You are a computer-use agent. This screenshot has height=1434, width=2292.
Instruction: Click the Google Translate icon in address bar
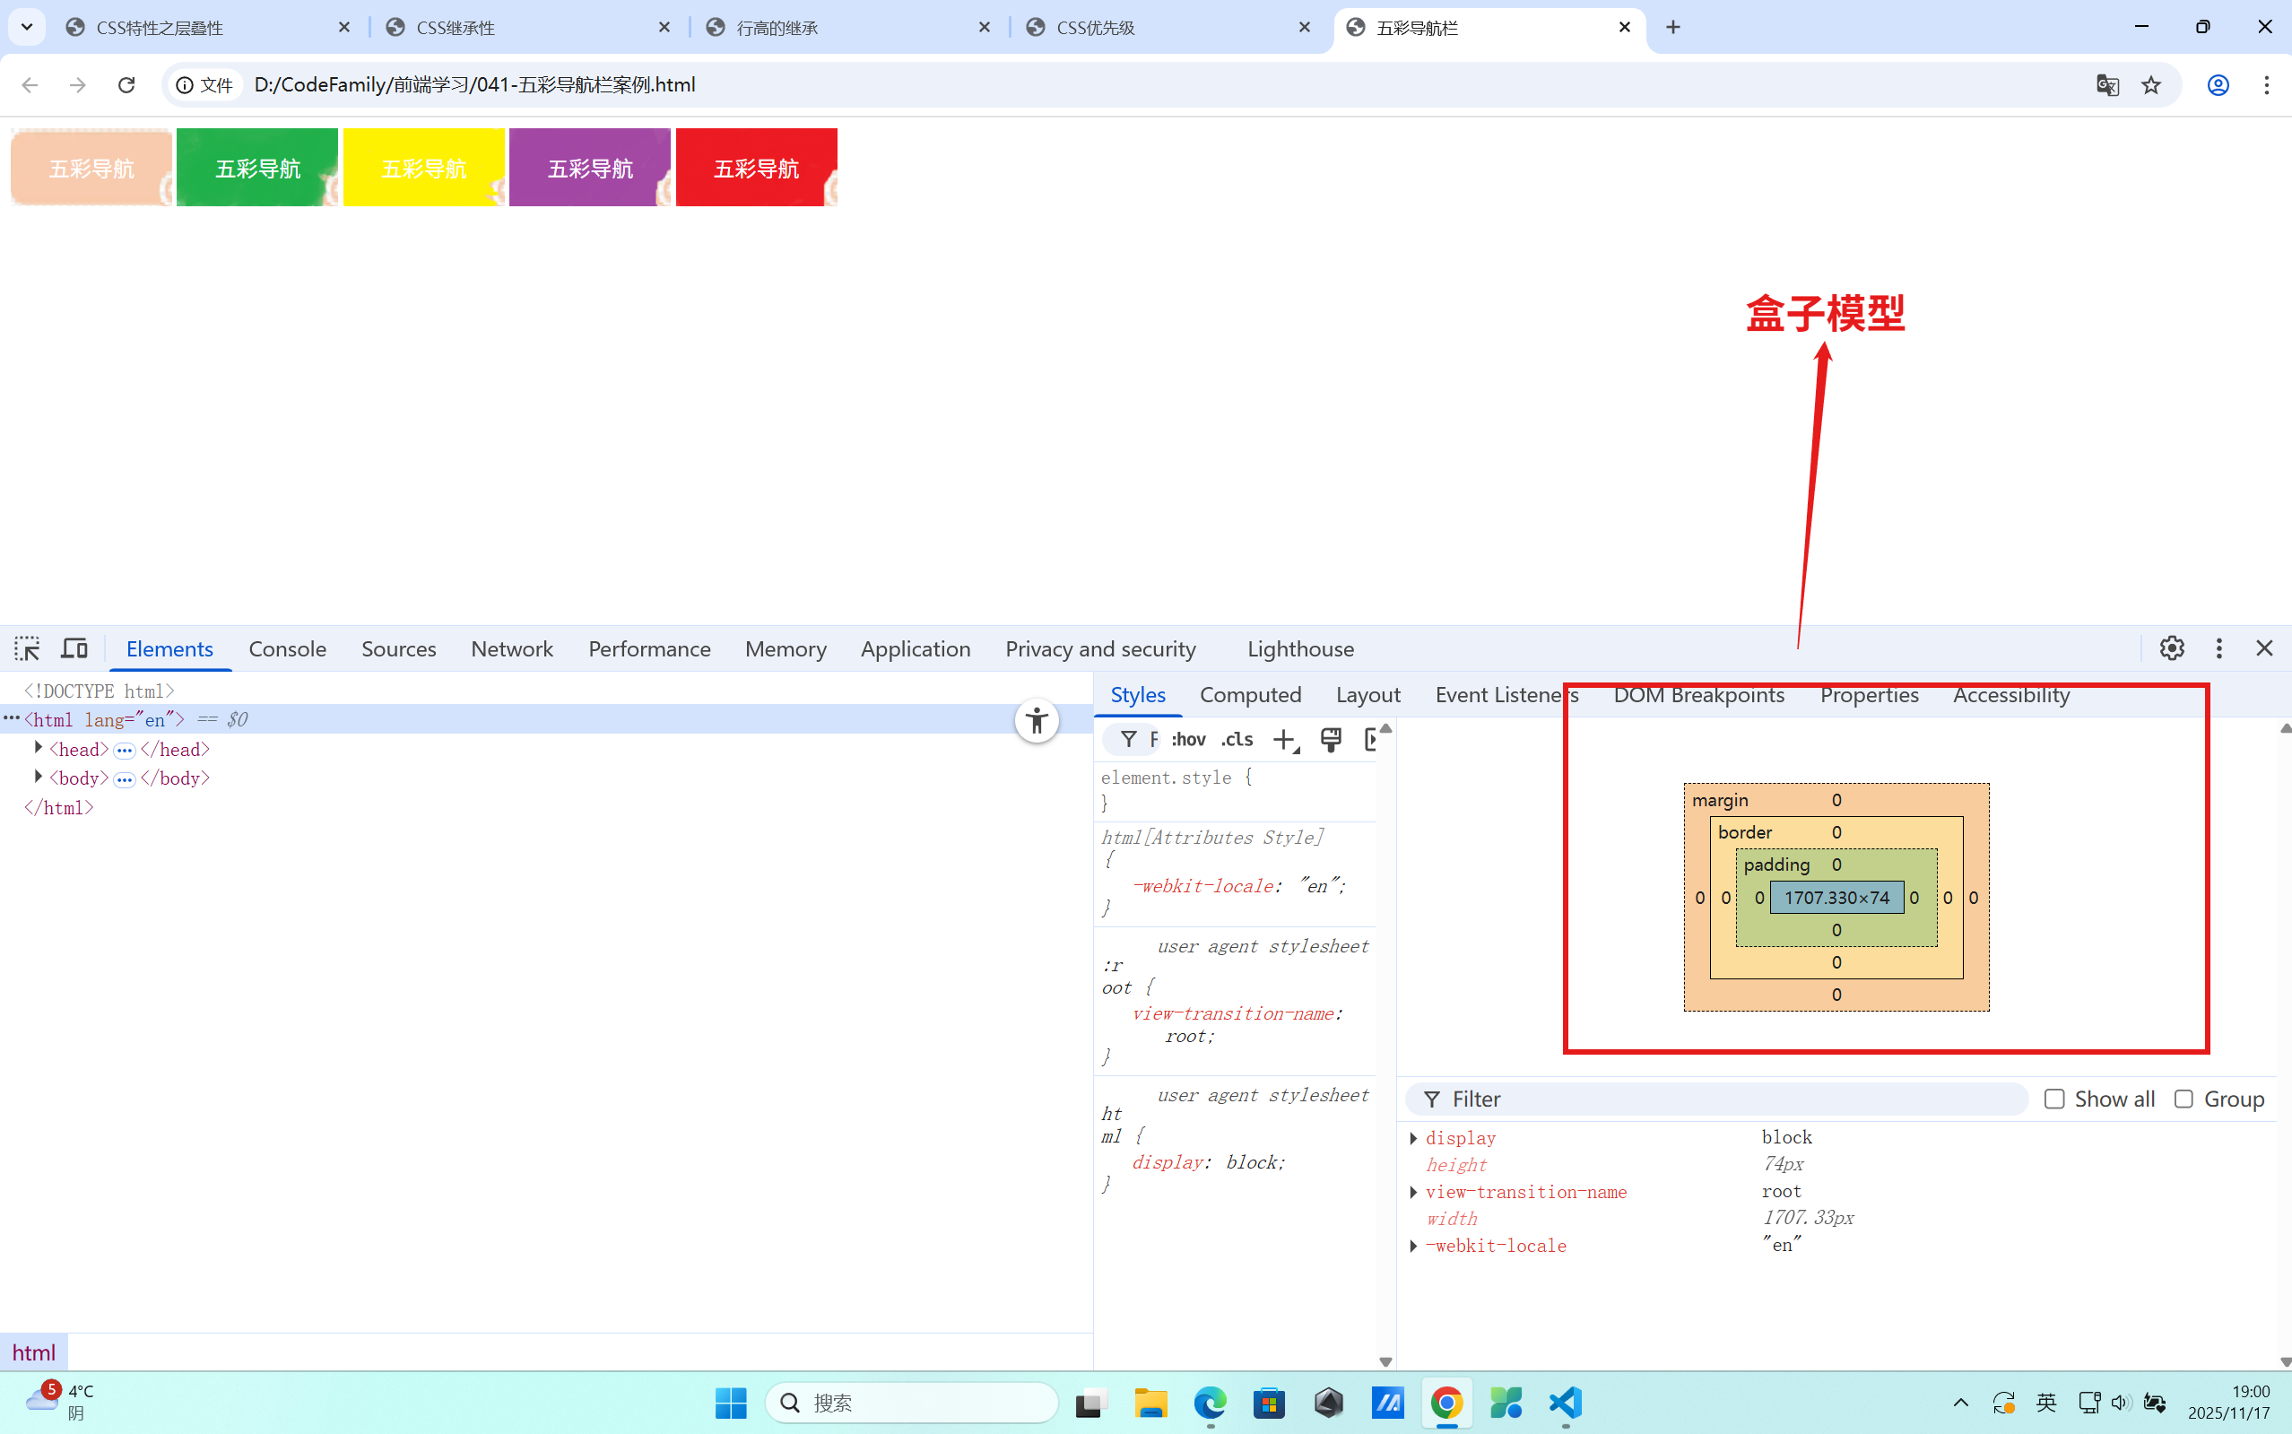[x=2107, y=85]
